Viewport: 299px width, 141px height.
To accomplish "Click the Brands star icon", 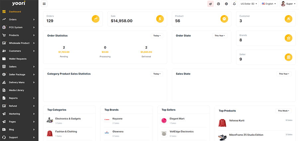I will point(288,38).
